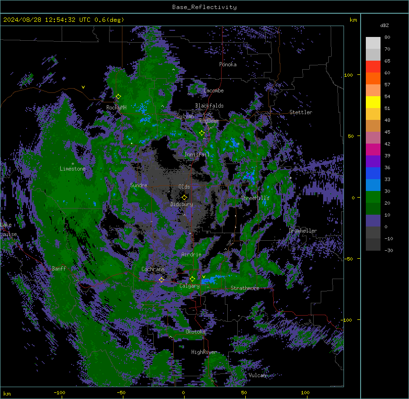Select the Calgary city label
The image size is (409, 399).
click(189, 286)
